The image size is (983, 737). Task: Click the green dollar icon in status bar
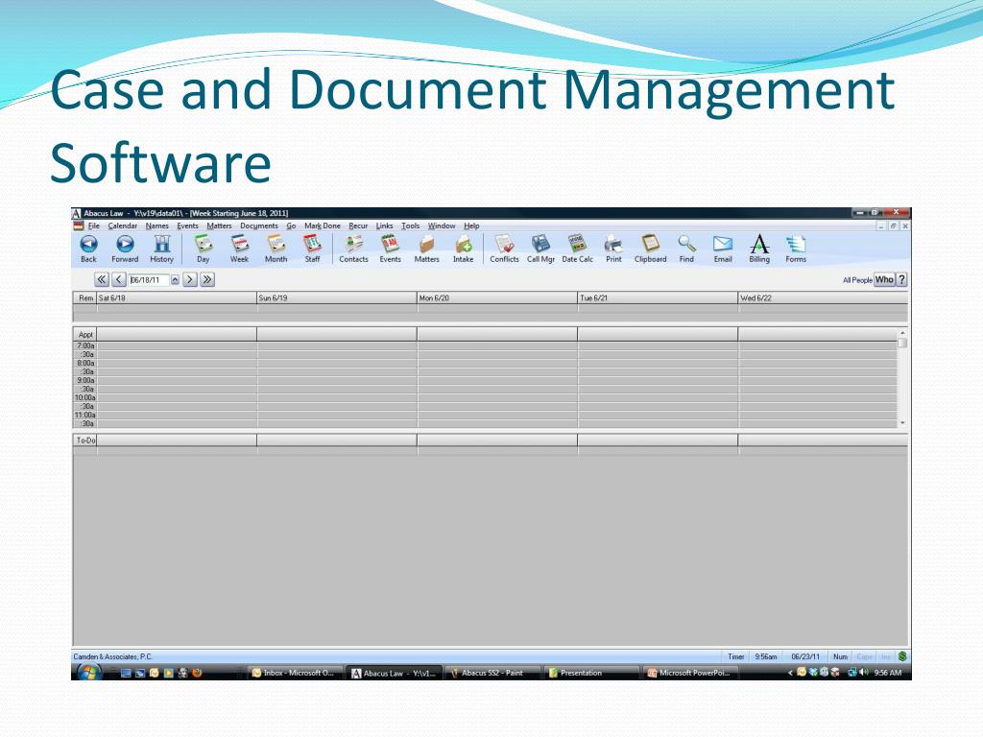[x=902, y=656]
